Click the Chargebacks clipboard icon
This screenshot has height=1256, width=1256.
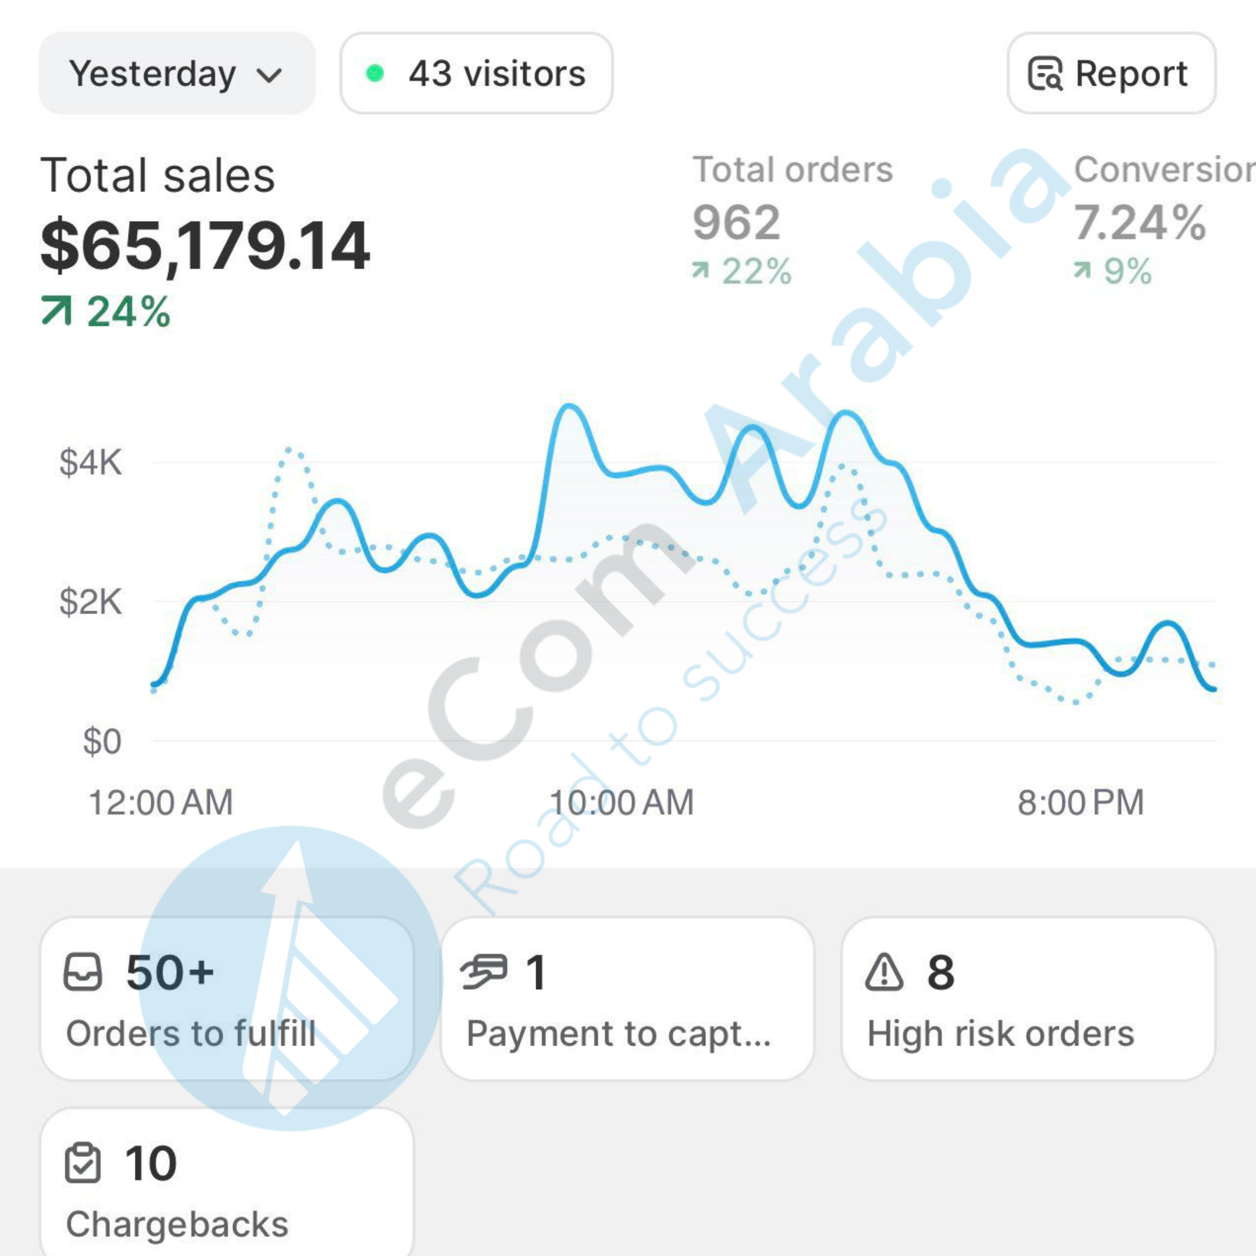click(x=83, y=1163)
